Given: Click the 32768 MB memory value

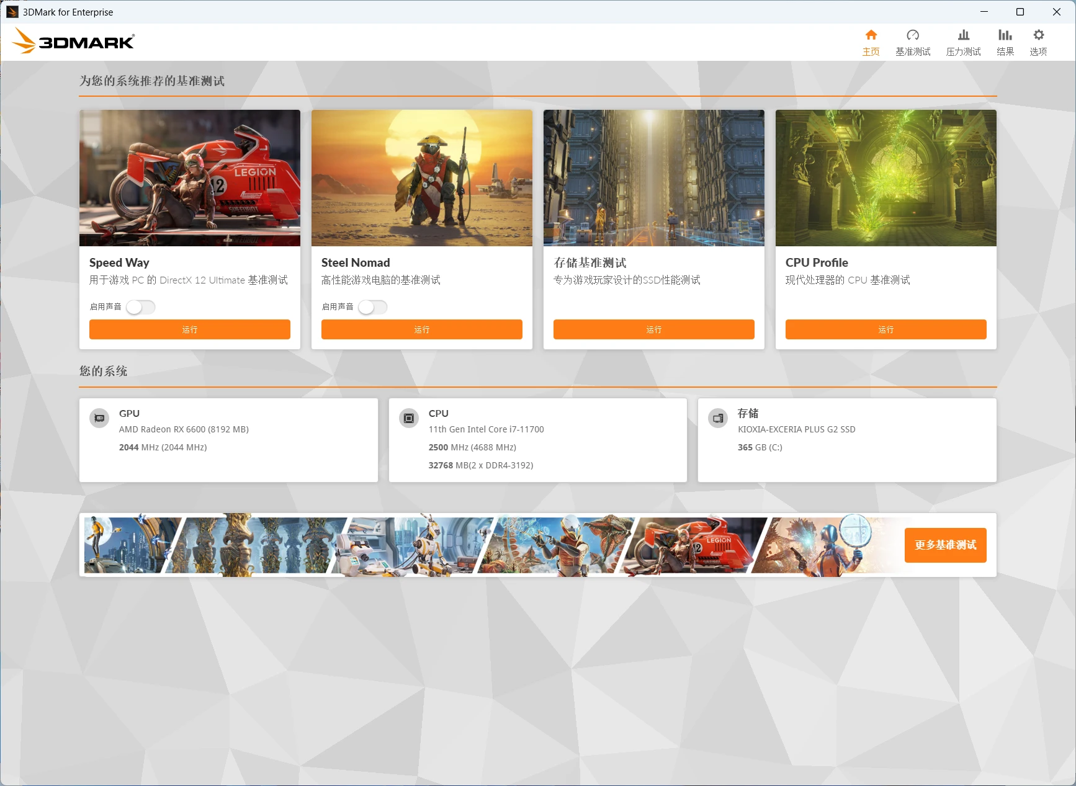Looking at the screenshot, I should pos(480,465).
